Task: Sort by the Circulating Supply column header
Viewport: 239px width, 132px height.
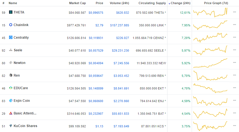Action: point(152,3)
